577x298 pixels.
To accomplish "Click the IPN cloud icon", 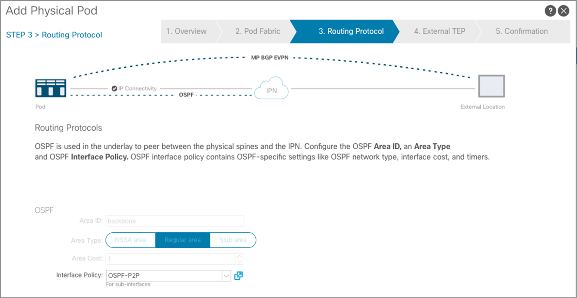I will pos(272,88).
